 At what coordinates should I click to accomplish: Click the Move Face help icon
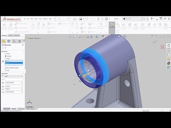pos(23,45)
